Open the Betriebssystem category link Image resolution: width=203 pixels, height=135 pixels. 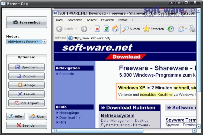[118, 116]
